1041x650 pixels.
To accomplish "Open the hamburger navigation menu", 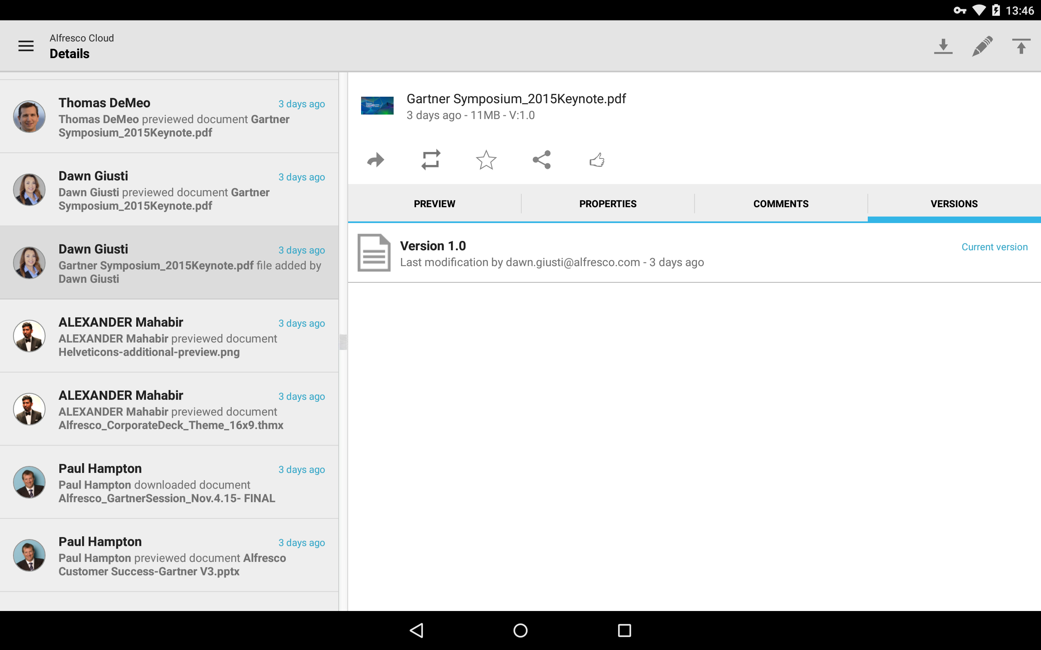I will coord(26,46).
